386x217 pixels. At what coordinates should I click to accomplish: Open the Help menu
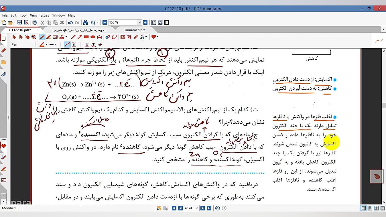tap(72, 15)
